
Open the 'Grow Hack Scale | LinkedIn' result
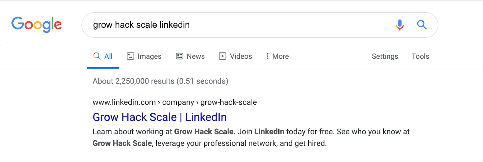tap(160, 117)
